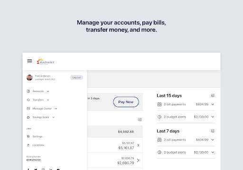Expand 2 budget alerts under Last 7 days

tap(213, 152)
